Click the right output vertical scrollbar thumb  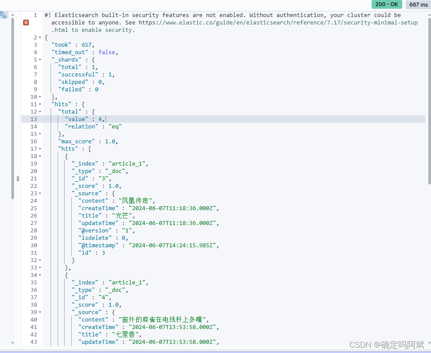[x=429, y=101]
